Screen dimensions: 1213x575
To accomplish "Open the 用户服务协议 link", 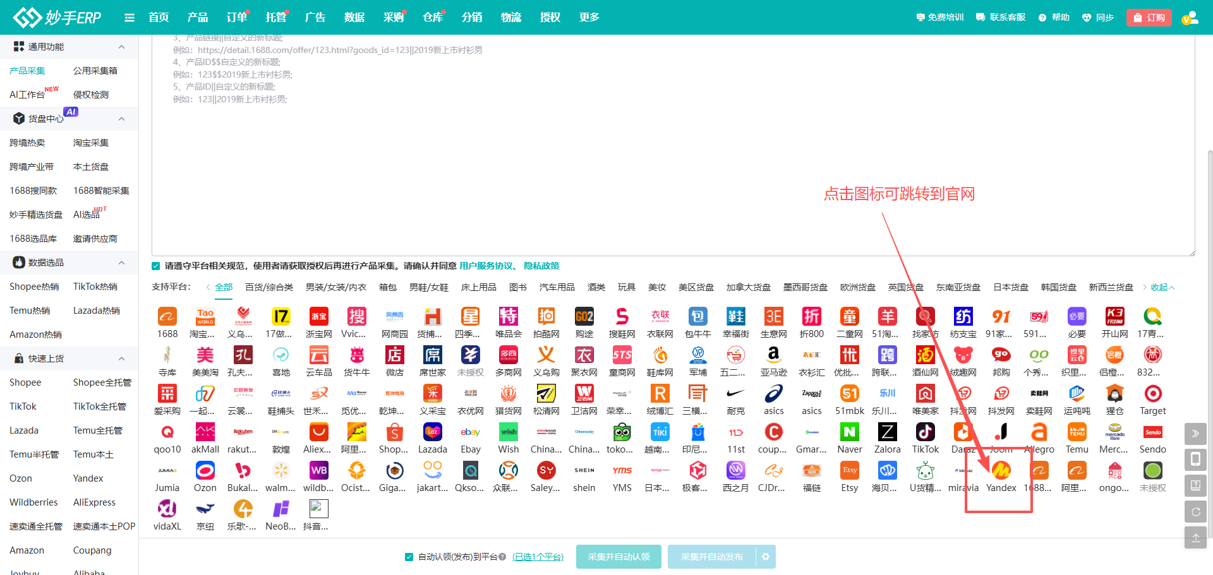I will pos(486,266).
